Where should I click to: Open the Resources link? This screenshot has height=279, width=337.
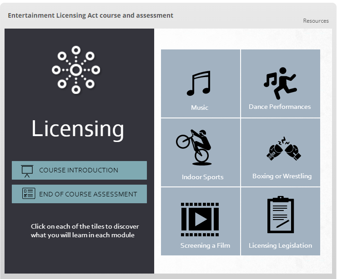click(x=316, y=21)
